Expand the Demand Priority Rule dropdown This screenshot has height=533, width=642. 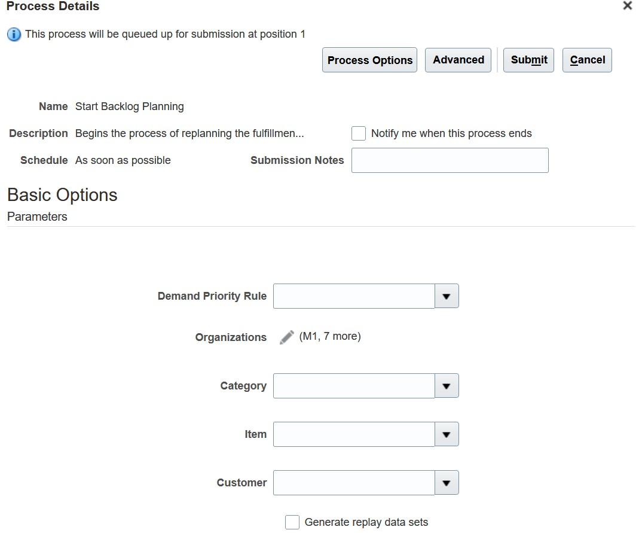(447, 296)
